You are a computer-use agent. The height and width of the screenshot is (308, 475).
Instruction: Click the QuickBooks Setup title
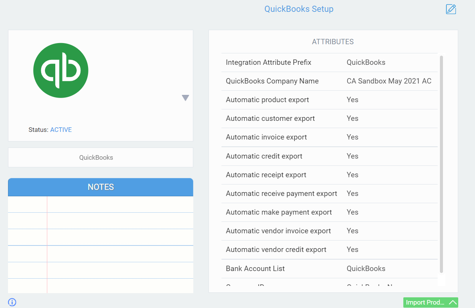click(299, 9)
